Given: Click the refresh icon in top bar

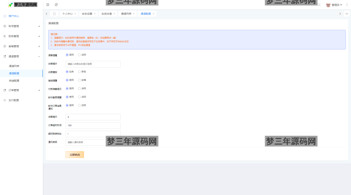Looking at the screenshot, I should (x=56, y=5).
